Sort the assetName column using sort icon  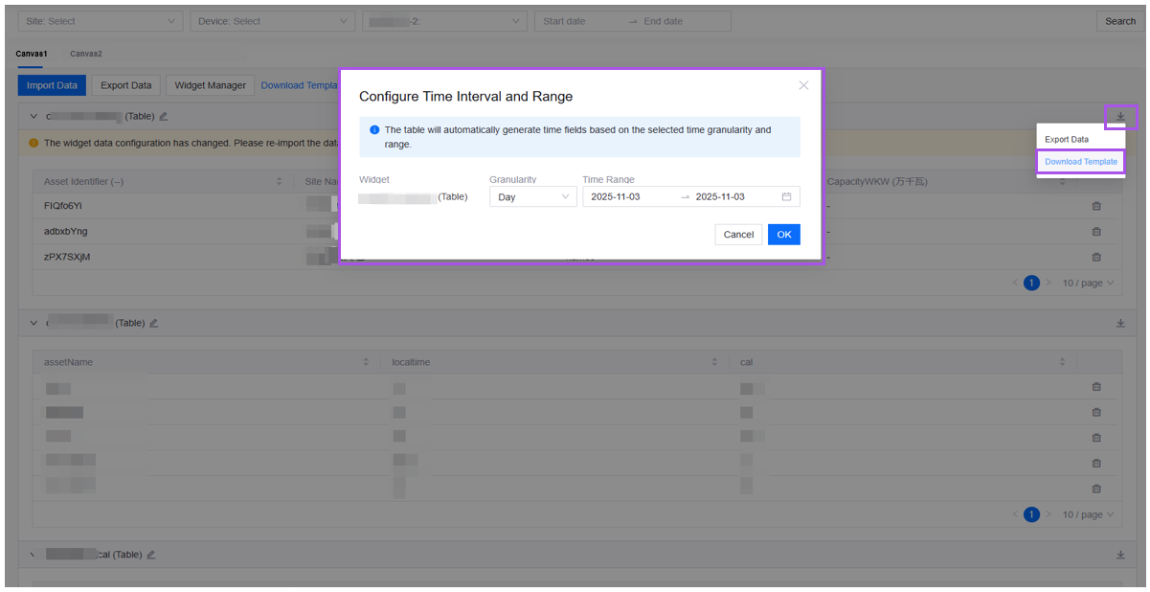(366, 362)
